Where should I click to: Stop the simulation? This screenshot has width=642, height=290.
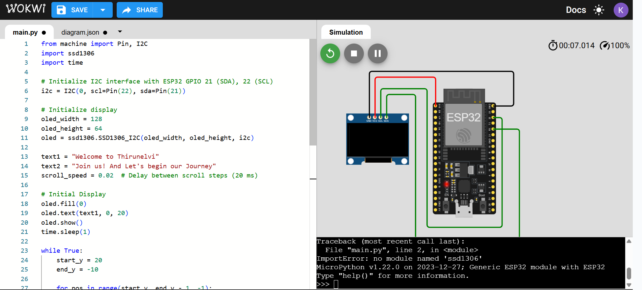click(354, 53)
